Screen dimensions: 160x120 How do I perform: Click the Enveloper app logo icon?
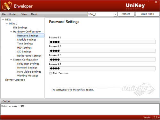pos(7,6)
